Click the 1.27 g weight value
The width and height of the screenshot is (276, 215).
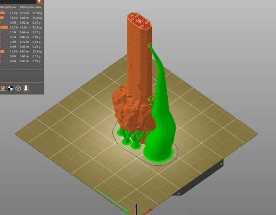coord(36,32)
